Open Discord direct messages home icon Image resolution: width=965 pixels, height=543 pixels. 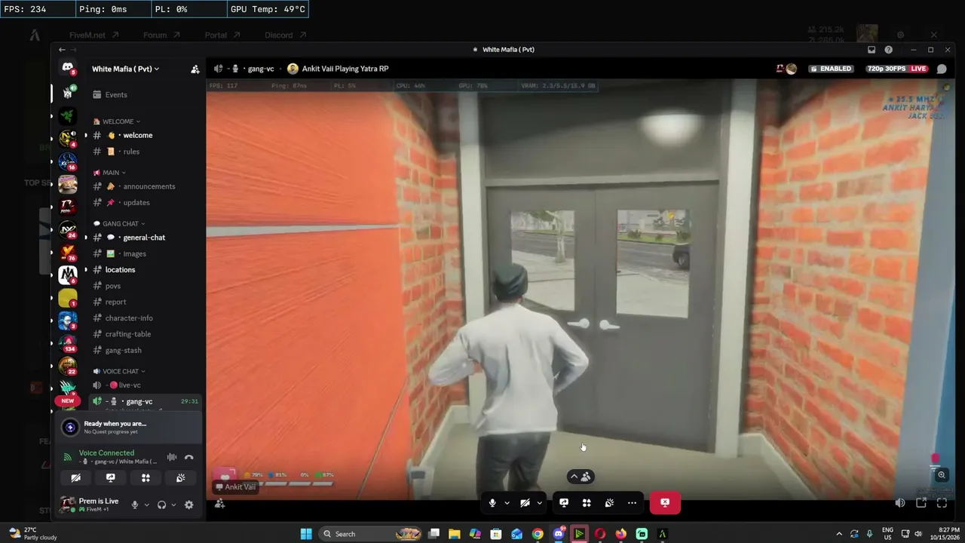point(68,68)
